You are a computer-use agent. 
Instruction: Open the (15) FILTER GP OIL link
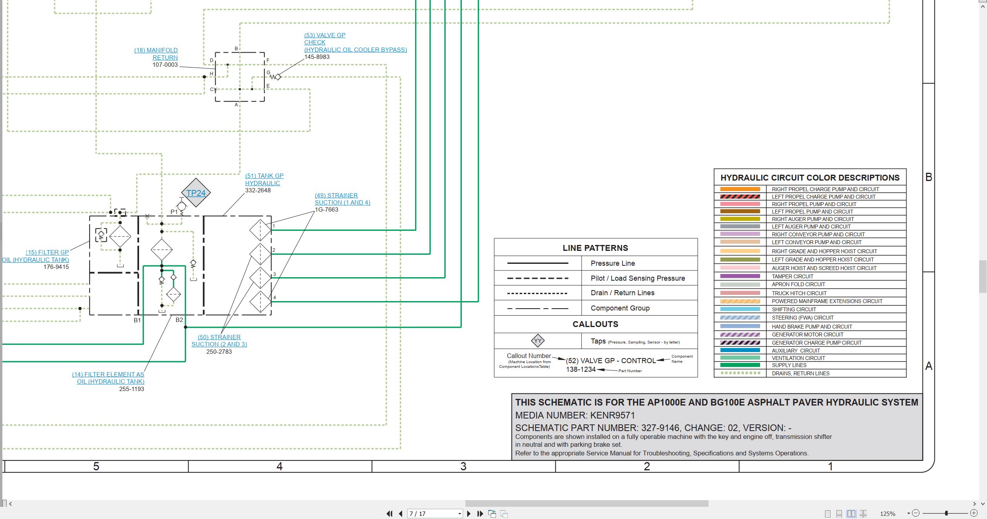[x=36, y=256]
